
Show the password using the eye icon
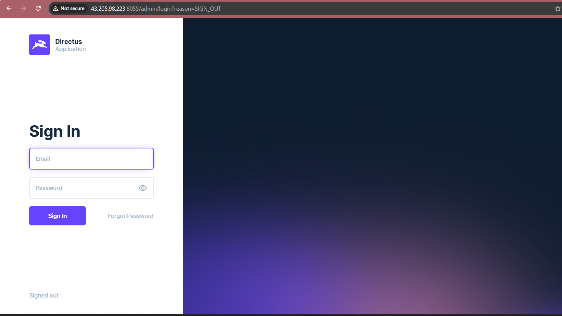[143, 188]
